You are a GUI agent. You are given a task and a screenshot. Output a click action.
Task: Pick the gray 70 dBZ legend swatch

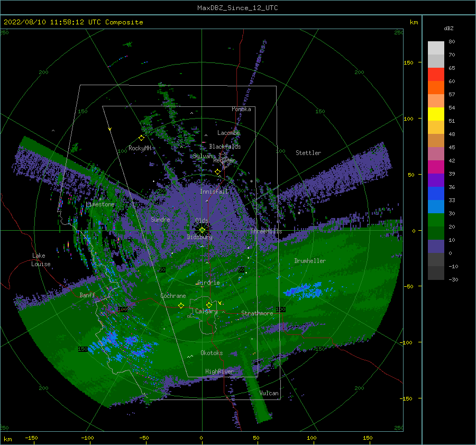click(x=436, y=61)
